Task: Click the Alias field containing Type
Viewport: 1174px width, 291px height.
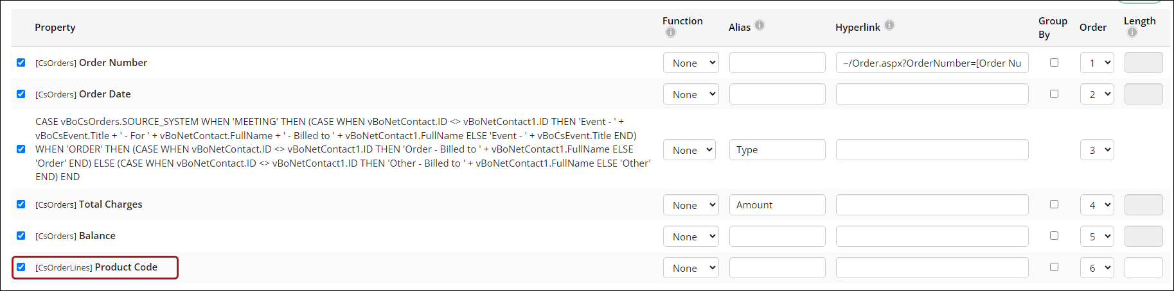Action: [x=778, y=150]
